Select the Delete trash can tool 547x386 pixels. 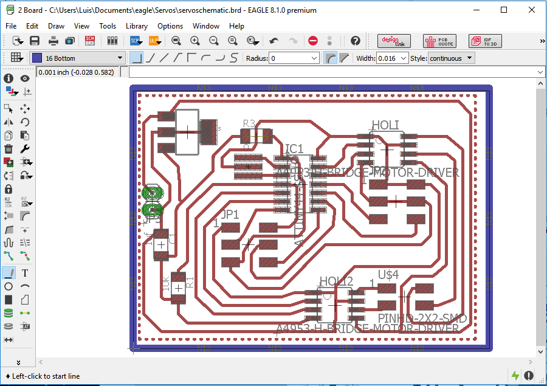(x=9, y=149)
